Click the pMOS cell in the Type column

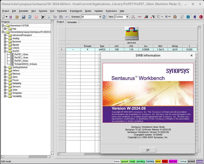(102, 50)
